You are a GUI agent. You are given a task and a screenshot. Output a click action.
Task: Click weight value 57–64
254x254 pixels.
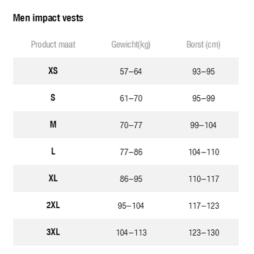131,71
